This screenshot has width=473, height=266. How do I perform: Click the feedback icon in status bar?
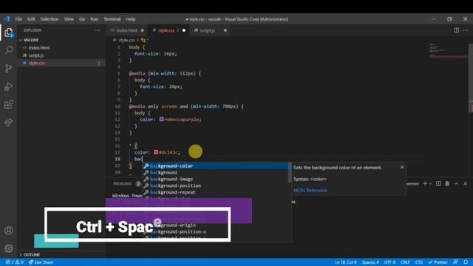tap(455, 262)
